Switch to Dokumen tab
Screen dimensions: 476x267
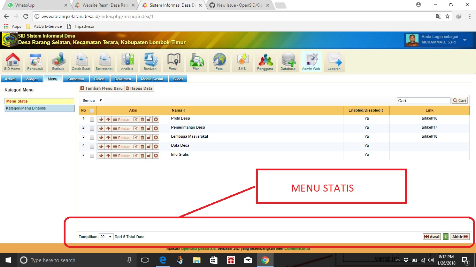(x=123, y=79)
